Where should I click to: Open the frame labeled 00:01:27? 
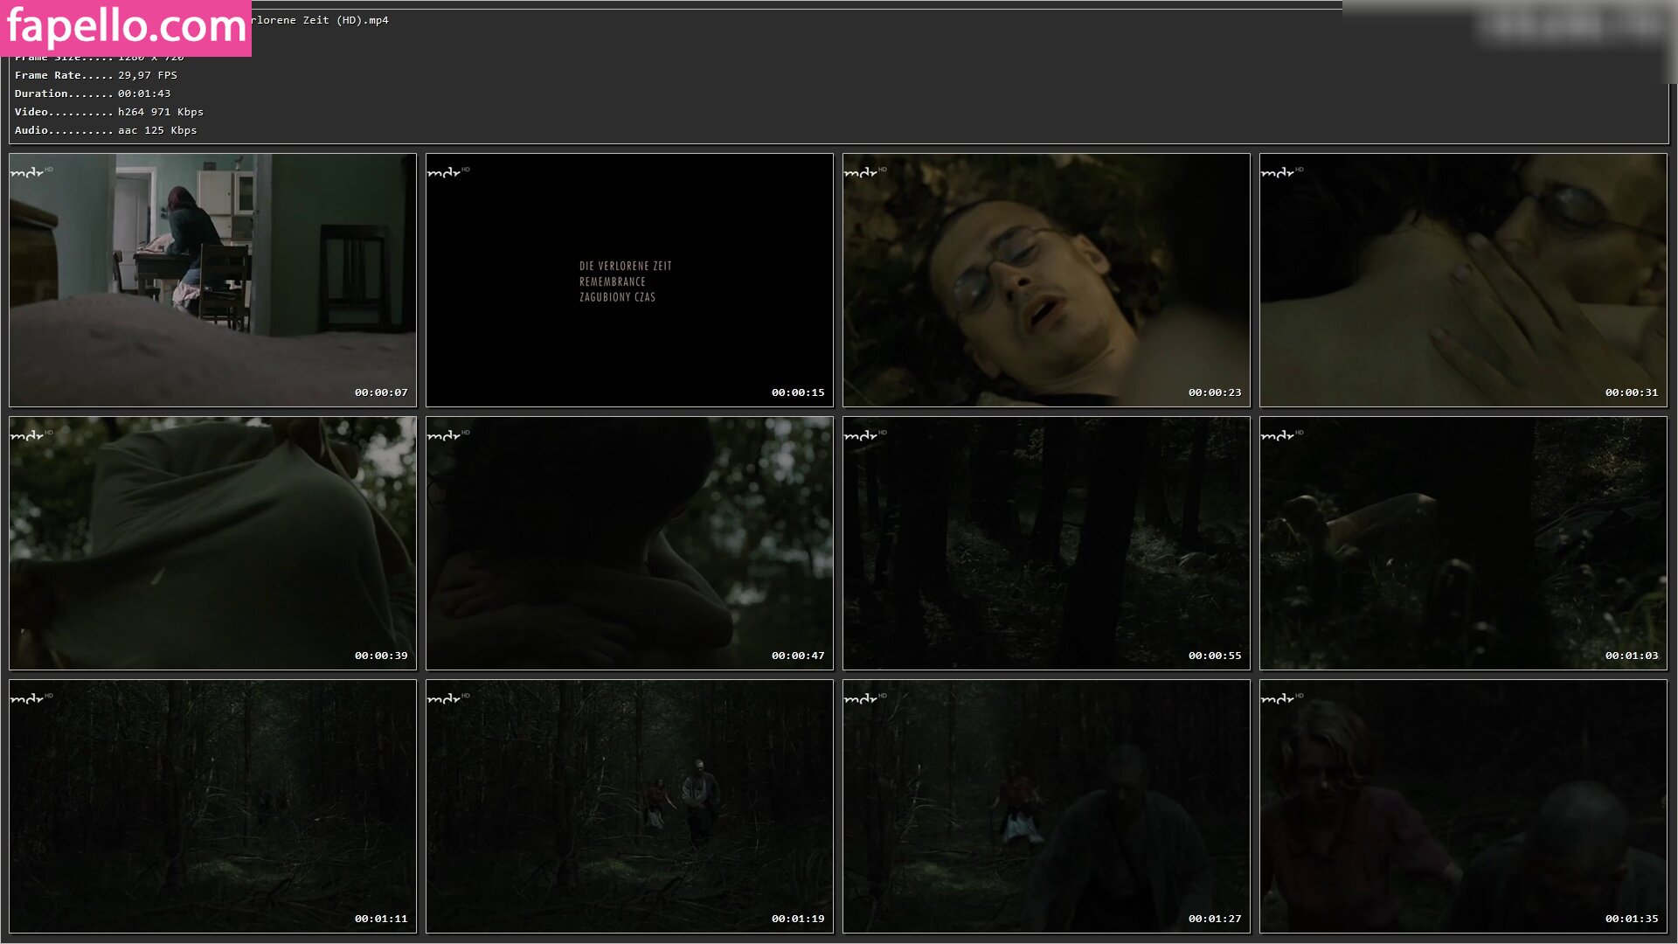1046,806
